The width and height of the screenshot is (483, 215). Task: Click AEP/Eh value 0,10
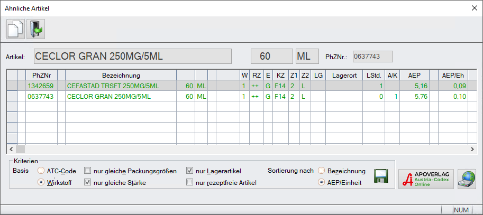tap(453, 97)
